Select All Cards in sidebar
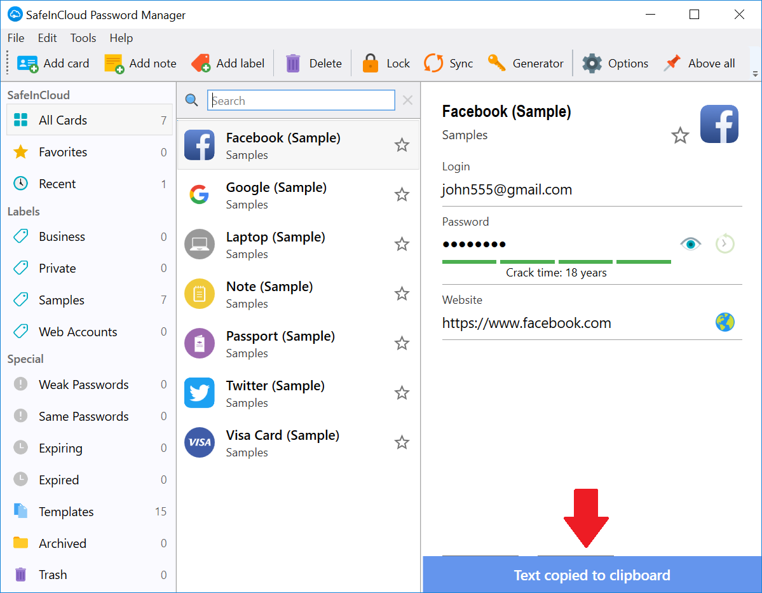Viewport: 762px width, 593px height. [90, 120]
